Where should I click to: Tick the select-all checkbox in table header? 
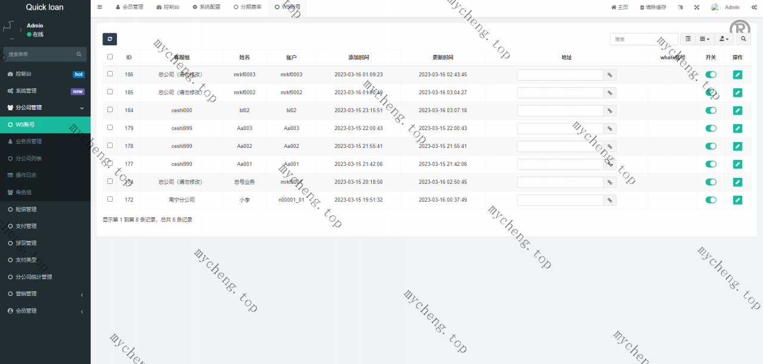[110, 57]
